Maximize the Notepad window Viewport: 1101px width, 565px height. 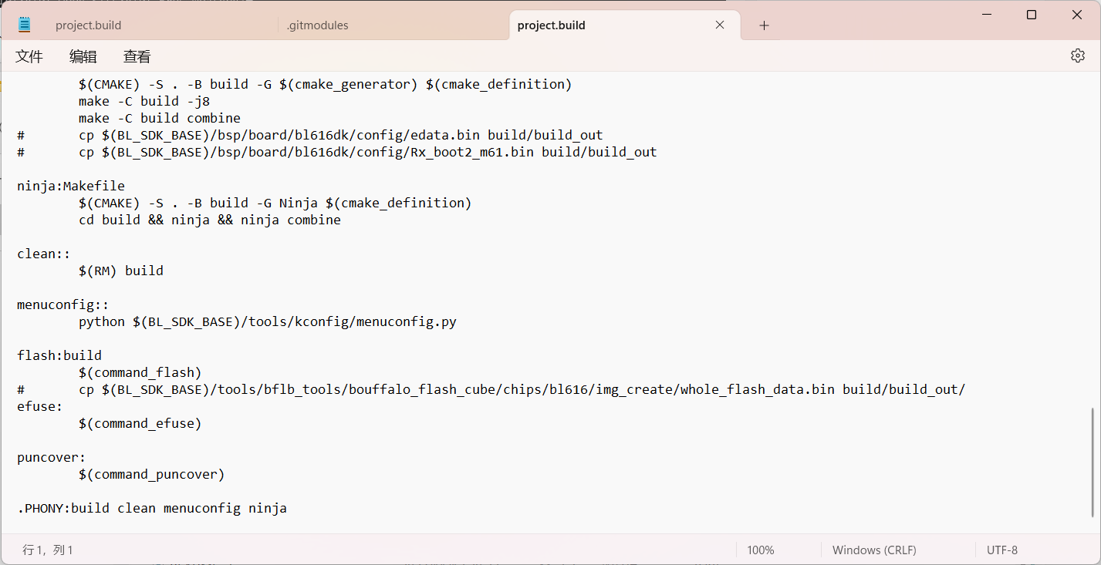coord(1032,15)
